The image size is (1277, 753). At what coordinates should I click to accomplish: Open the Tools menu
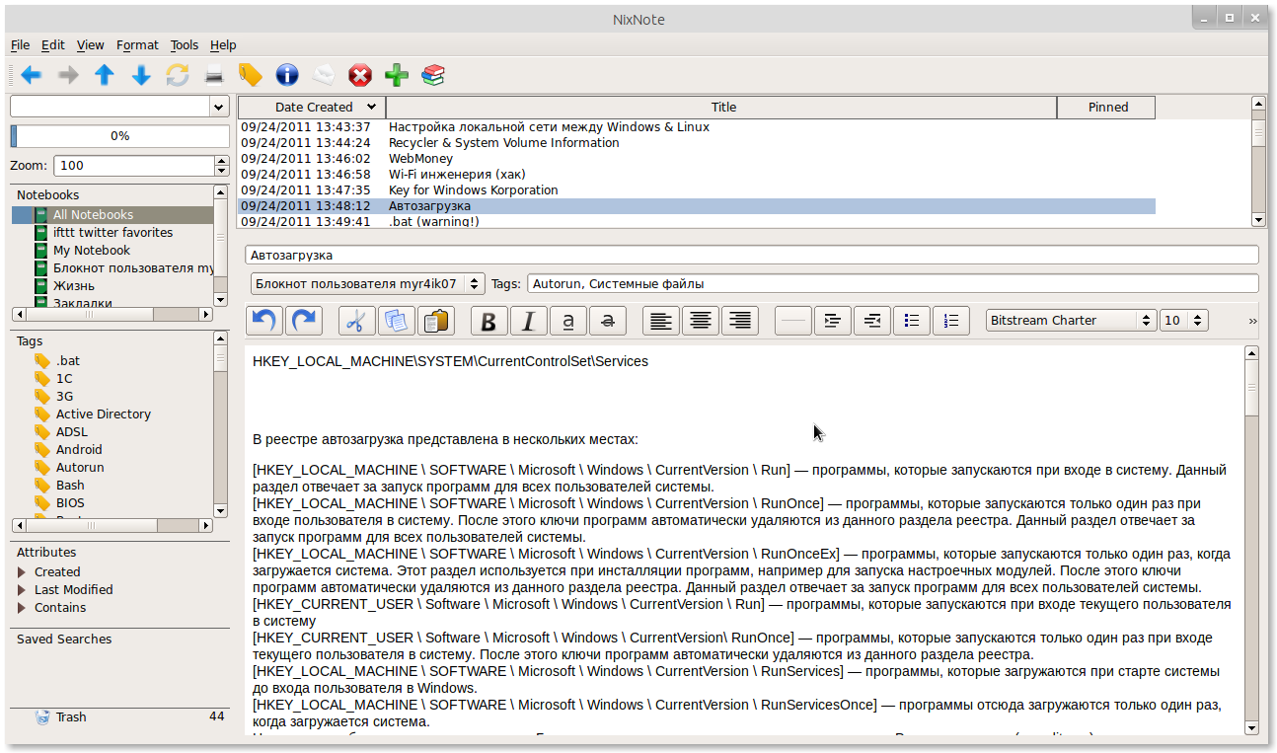[x=185, y=44]
